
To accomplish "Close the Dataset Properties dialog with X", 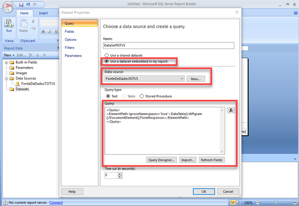I will 237,12.
